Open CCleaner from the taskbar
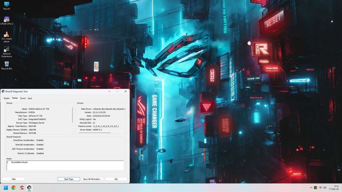The height and width of the screenshot is (192, 342). 21,188
